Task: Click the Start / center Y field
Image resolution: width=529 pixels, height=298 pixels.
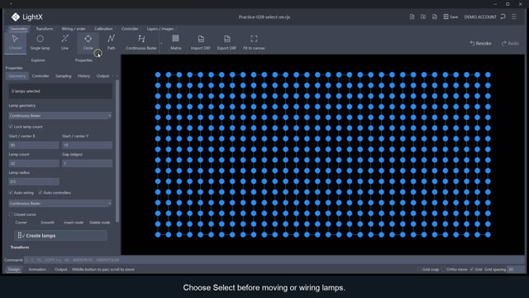Action: [88, 145]
